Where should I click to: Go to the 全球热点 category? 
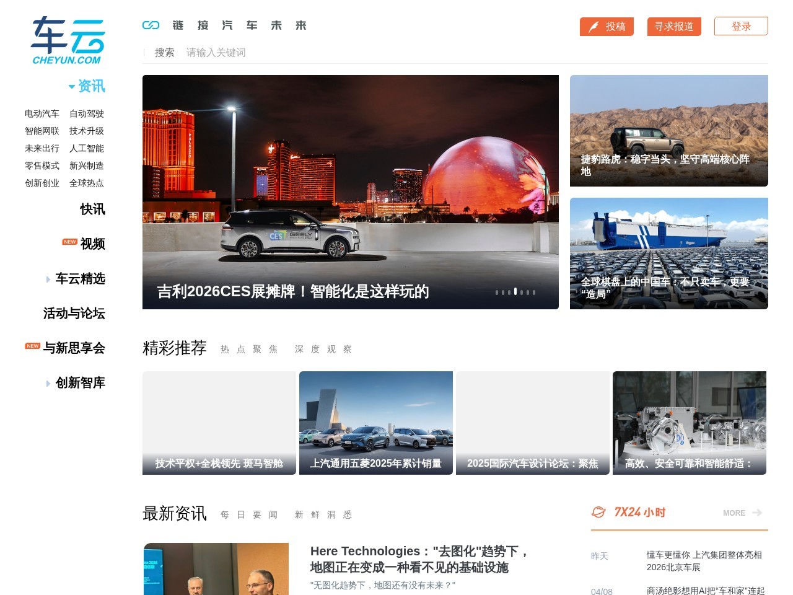pos(87,183)
